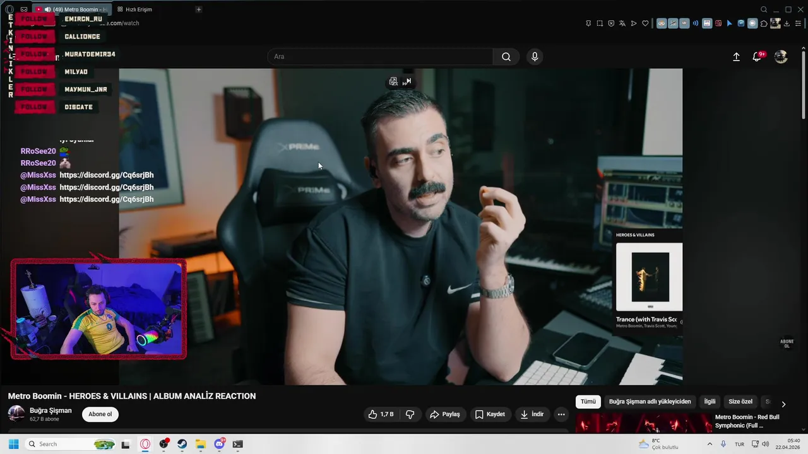Image resolution: width=808 pixels, height=454 pixels.
Task: Open Task View in the taskbar
Action: 126,444
